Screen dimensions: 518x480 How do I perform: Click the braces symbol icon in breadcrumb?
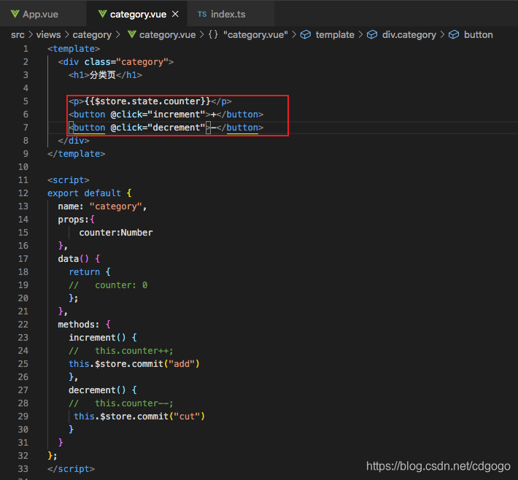(x=214, y=34)
